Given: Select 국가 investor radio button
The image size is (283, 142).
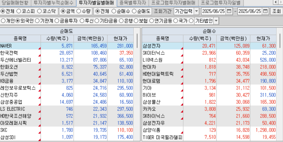Looking at the screenshot, I should [x=176, y=21].
